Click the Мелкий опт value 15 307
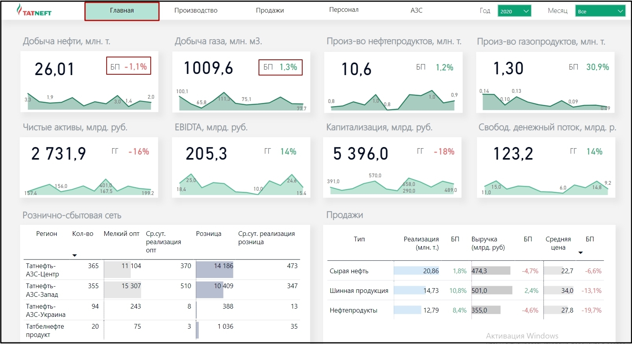Viewport: 632px width, 344px height. pos(131,286)
